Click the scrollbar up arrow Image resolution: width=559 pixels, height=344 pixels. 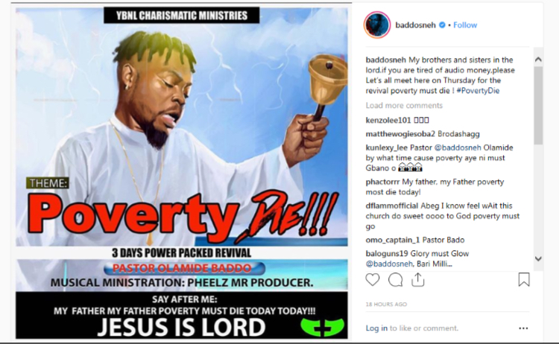click(x=538, y=60)
